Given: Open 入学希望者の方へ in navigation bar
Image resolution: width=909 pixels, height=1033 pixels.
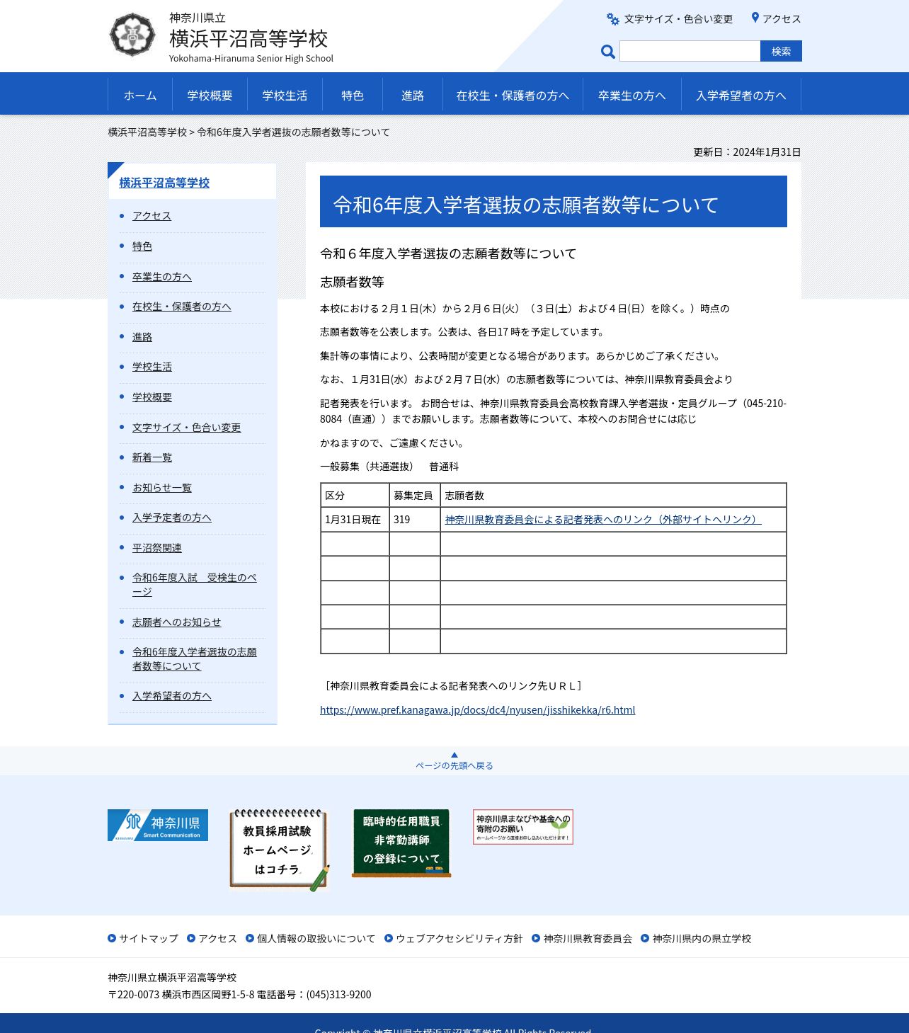Looking at the screenshot, I should (x=741, y=96).
